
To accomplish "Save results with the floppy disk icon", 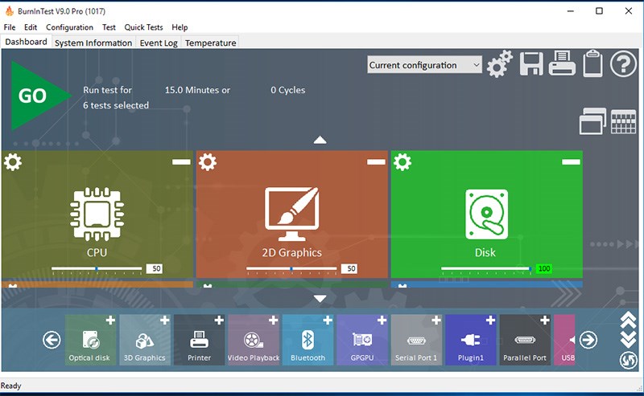I will 531,63.
